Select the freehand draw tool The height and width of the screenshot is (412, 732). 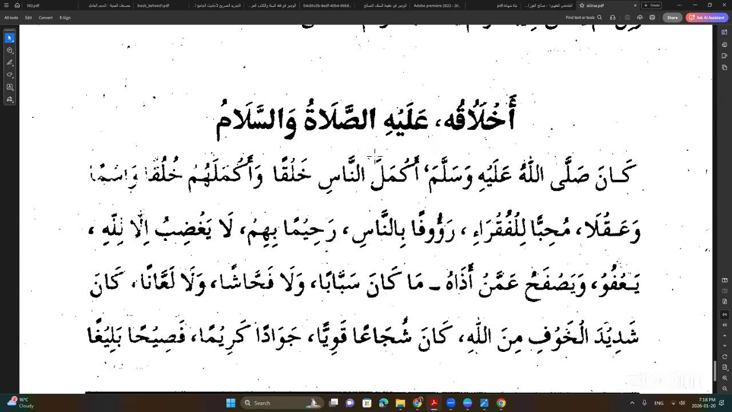[x=10, y=75]
